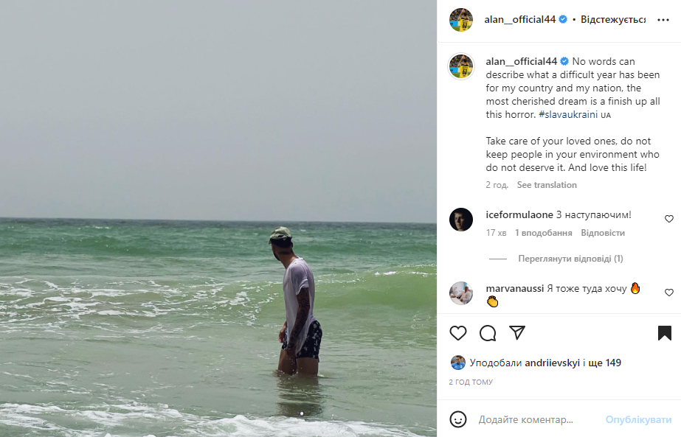
Task: Open marvanaussi profile avatar
Action: coord(461,293)
